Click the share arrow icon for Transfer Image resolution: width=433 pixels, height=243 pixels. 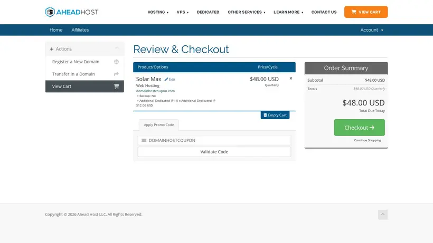click(116, 74)
